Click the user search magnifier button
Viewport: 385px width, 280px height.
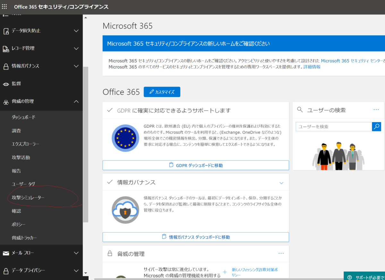tap(376, 127)
